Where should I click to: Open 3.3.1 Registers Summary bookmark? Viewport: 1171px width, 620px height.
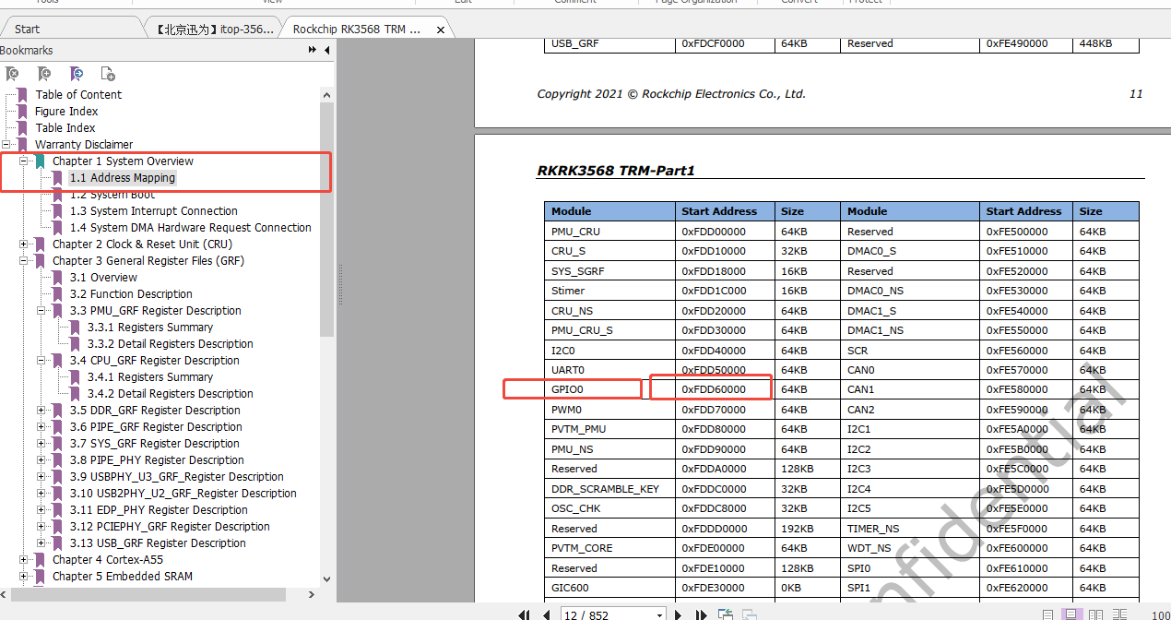pos(150,328)
